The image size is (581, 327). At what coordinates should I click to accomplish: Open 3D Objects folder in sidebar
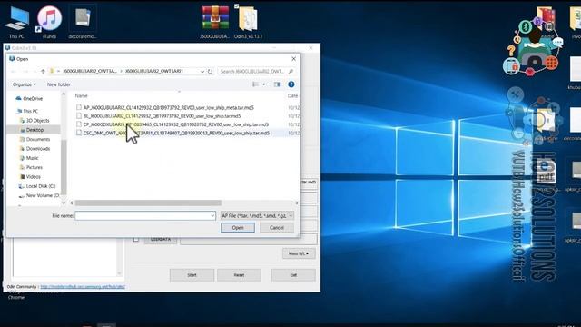tap(34, 121)
